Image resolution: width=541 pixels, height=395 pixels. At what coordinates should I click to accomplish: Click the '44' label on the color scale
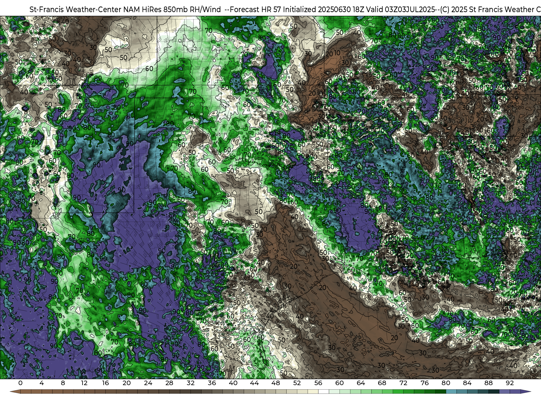coord(254,383)
